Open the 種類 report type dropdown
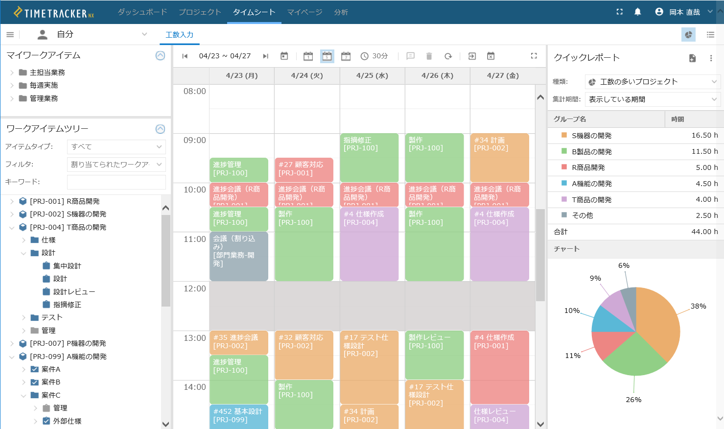Viewport: 724px width, 429px height. coord(653,82)
